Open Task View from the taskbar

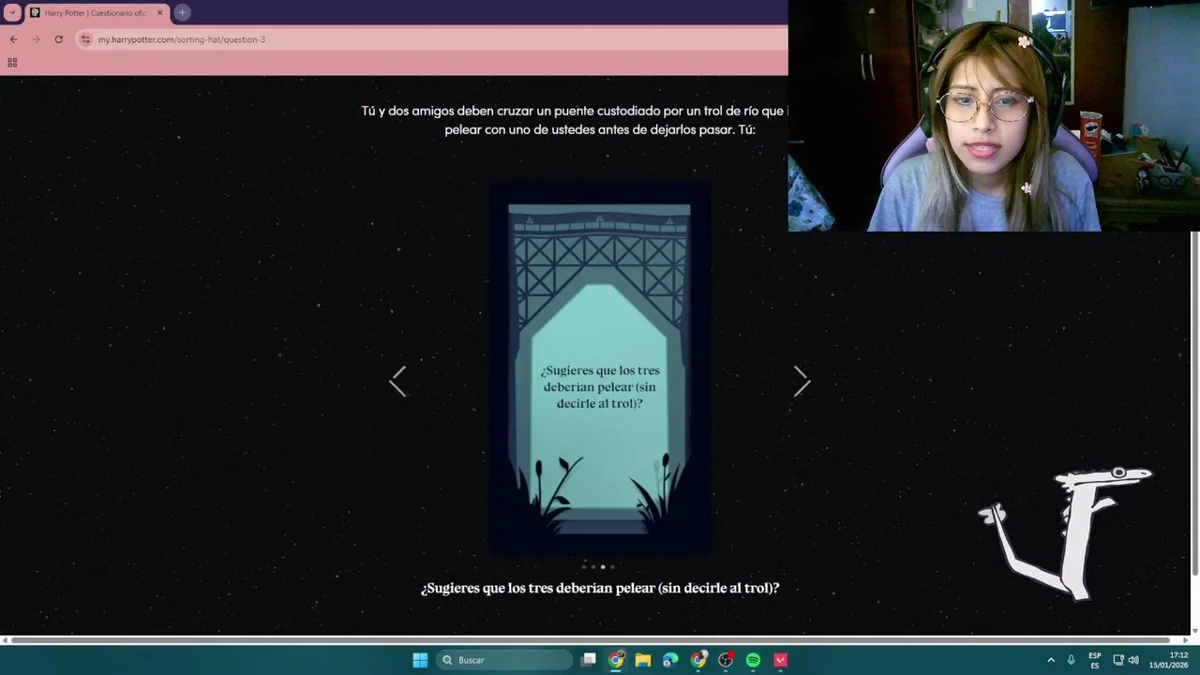tap(588, 660)
